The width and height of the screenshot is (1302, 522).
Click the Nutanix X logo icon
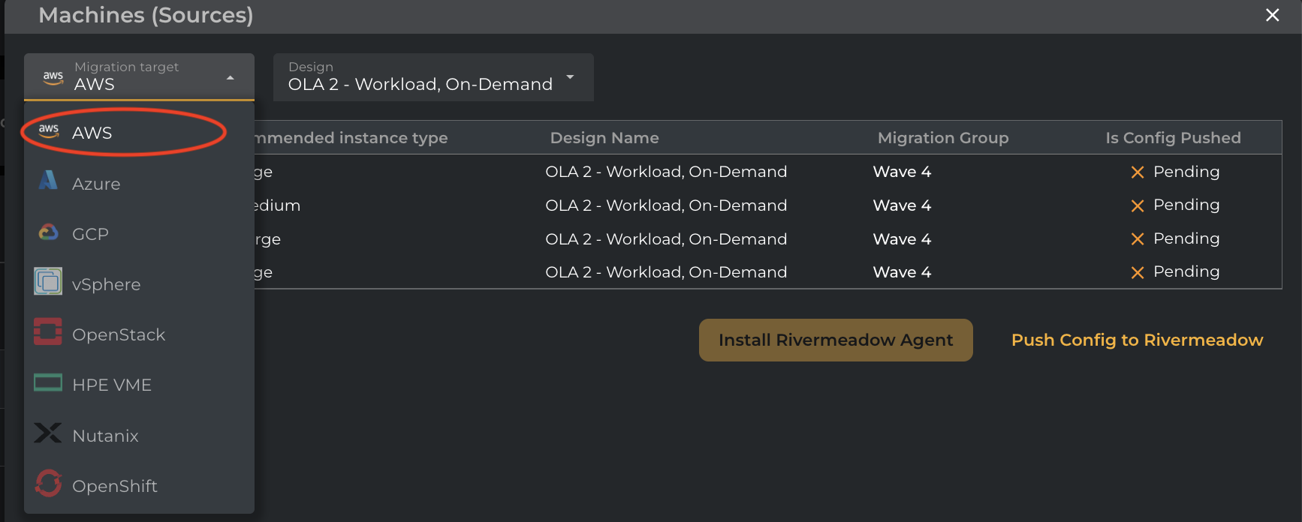48,433
